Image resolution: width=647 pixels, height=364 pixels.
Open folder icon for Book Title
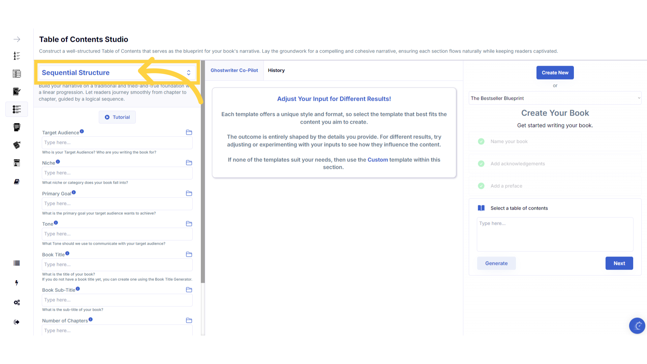point(189,254)
